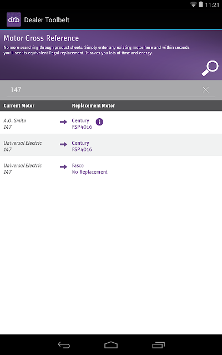The height and width of the screenshot is (355, 222).
Task: Tap the Dealer Toolbelt title text
Action: pos(47,20)
